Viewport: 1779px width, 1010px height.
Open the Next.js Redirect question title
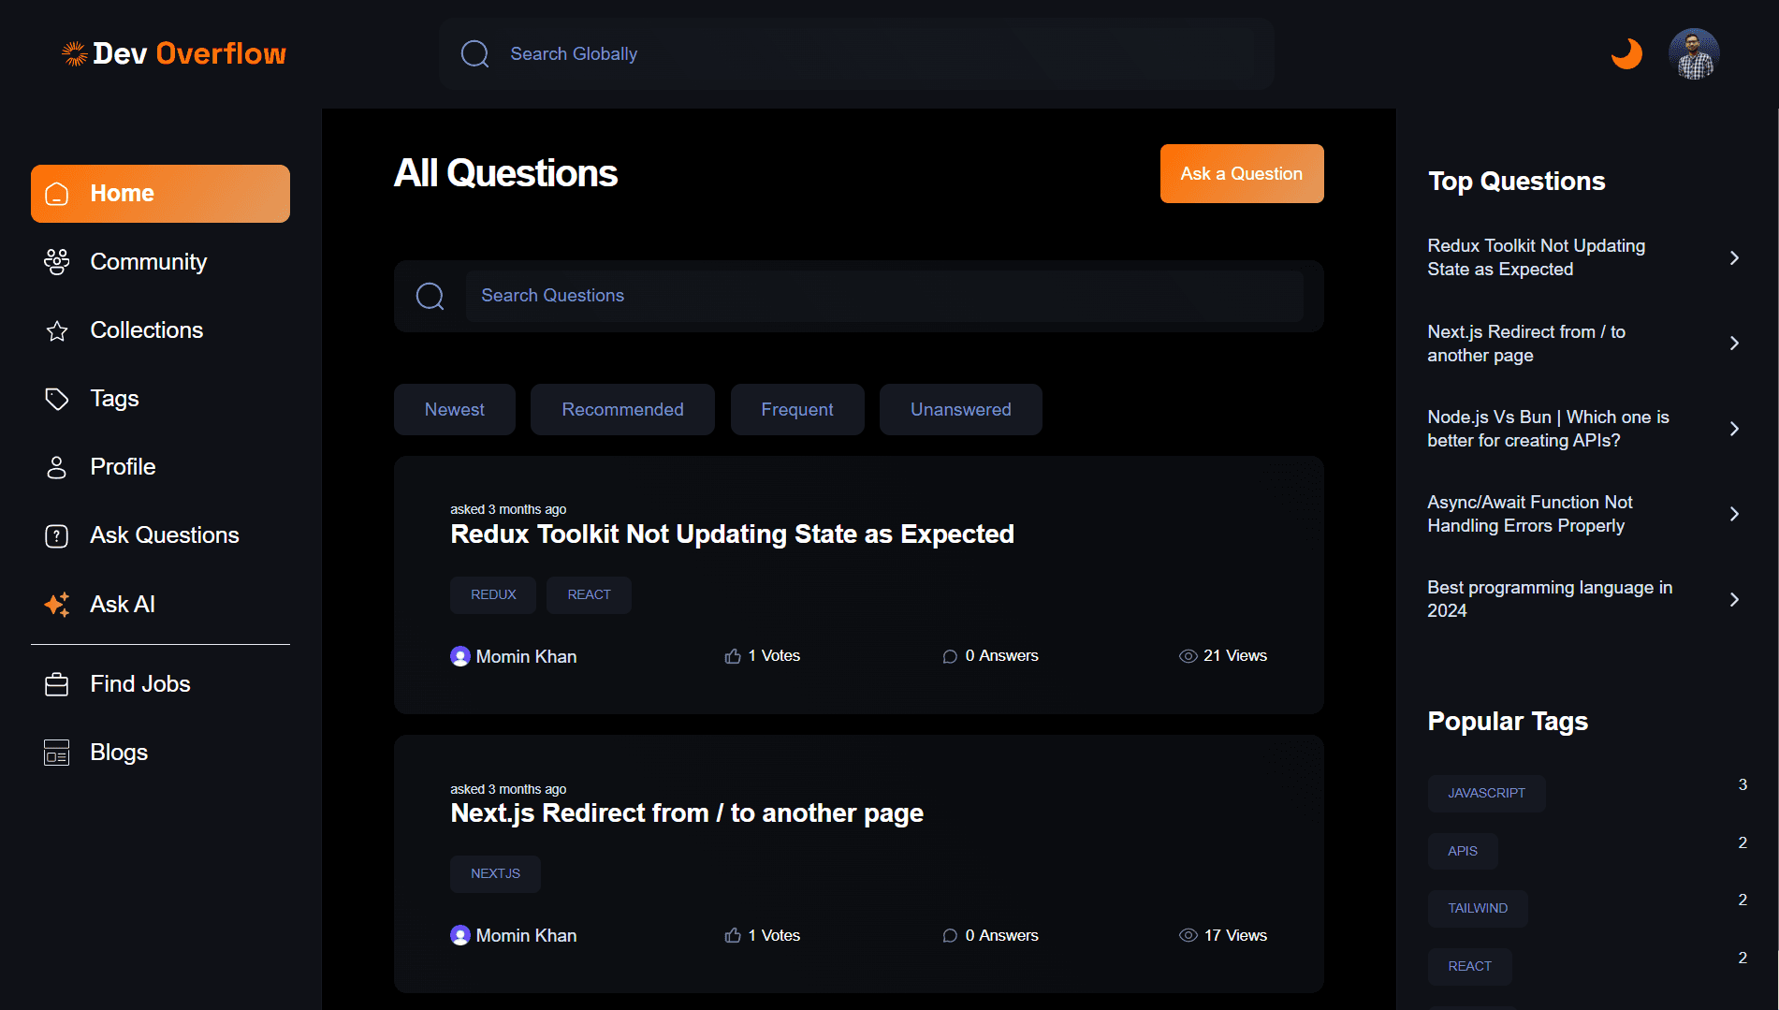[x=686, y=812]
